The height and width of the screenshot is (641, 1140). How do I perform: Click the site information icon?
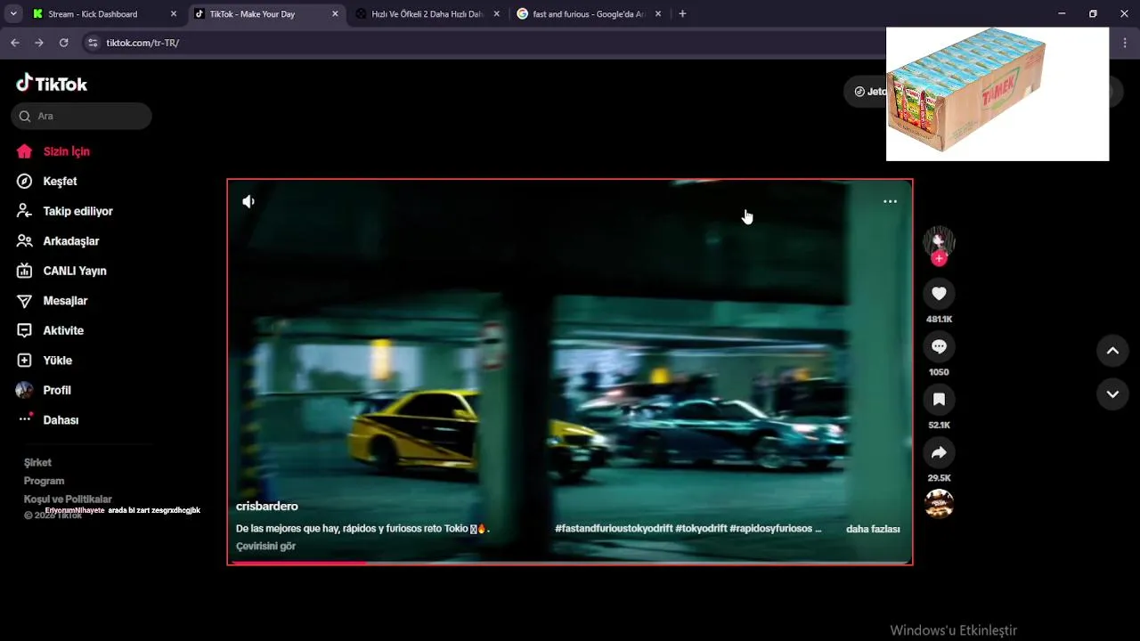click(93, 43)
